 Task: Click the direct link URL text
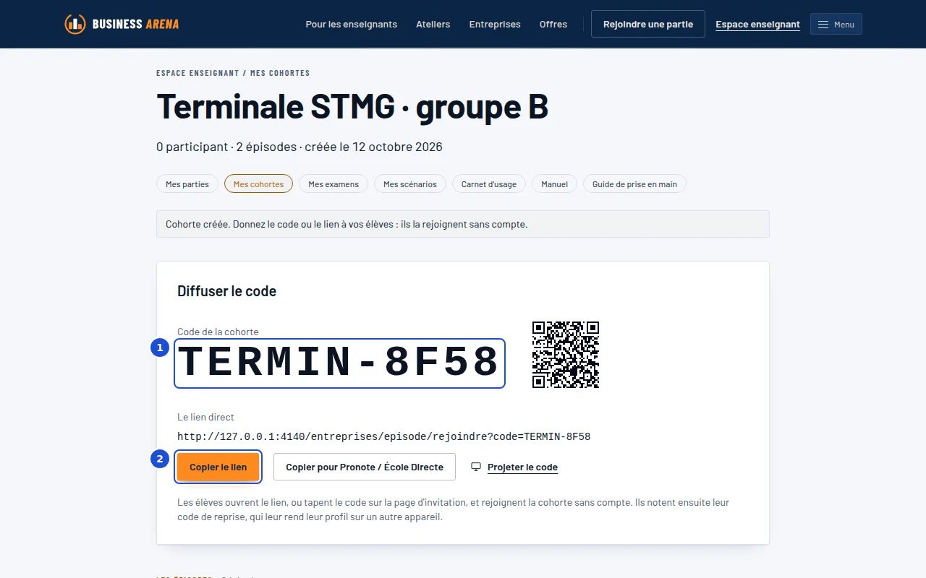(x=384, y=436)
